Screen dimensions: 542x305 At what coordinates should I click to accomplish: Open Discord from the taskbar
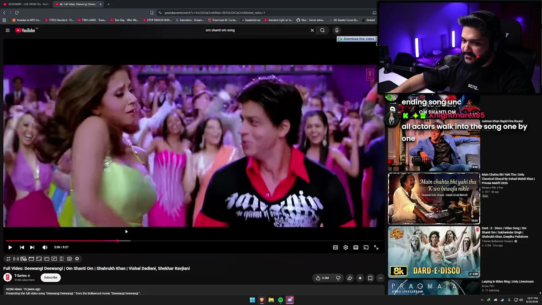point(290,300)
